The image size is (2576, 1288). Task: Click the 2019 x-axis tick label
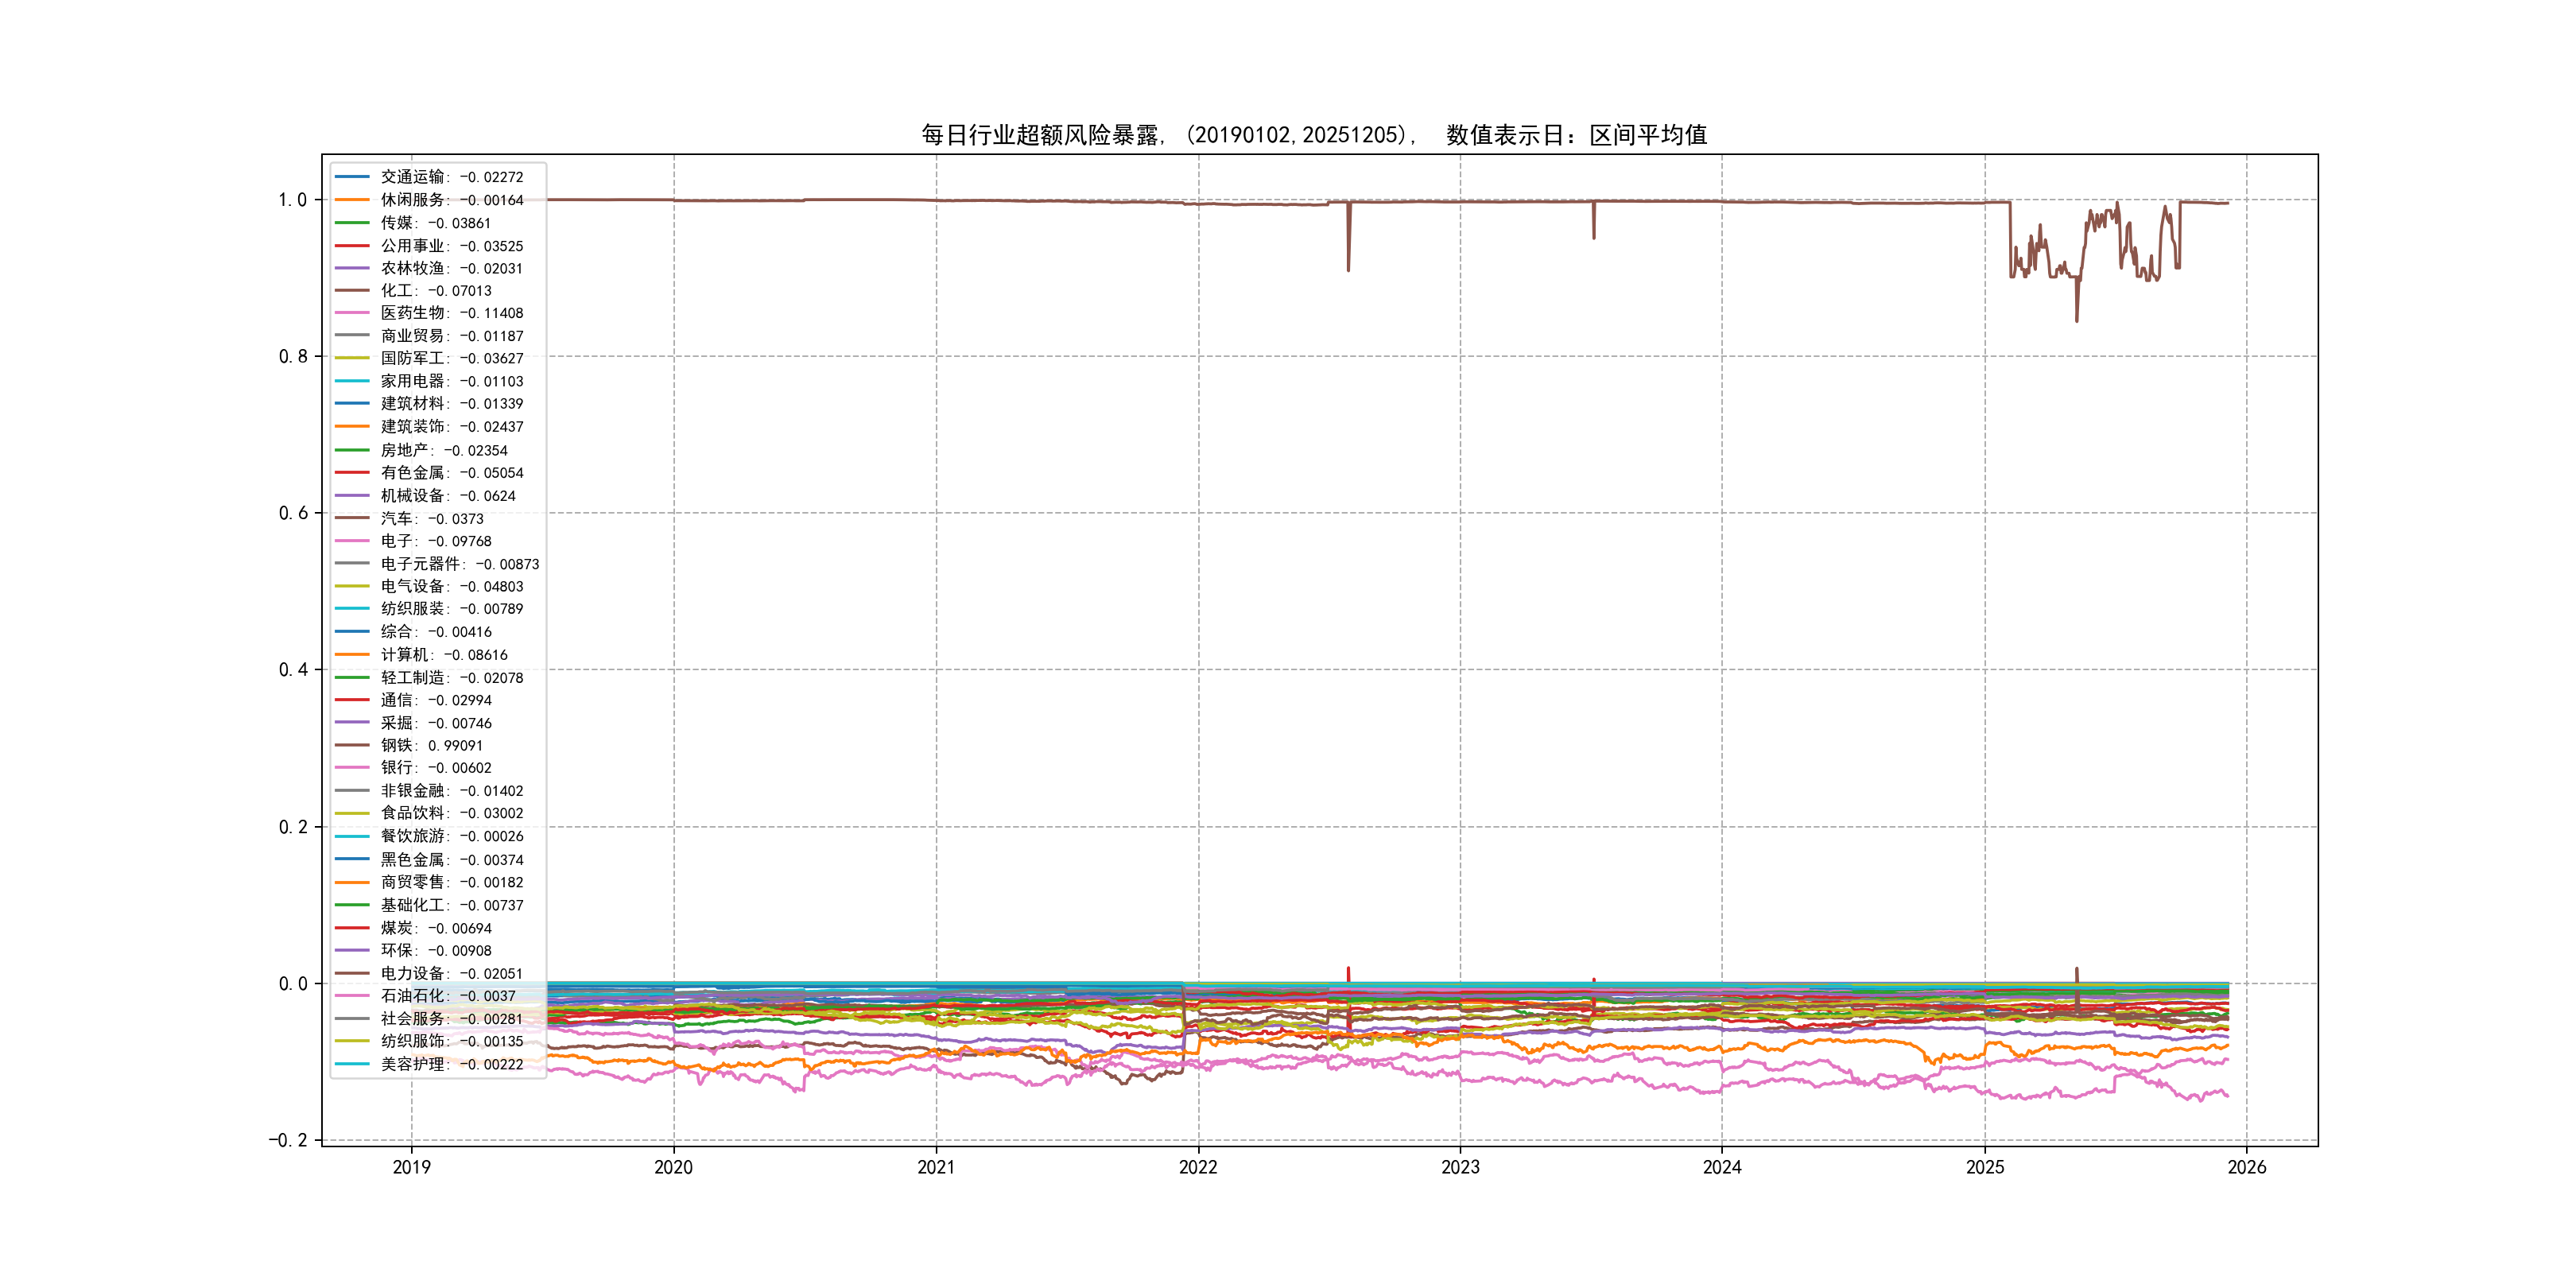tap(411, 1167)
